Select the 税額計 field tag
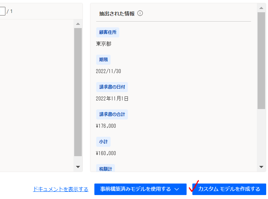Viewport: 268px width, 199px height. 105,168
